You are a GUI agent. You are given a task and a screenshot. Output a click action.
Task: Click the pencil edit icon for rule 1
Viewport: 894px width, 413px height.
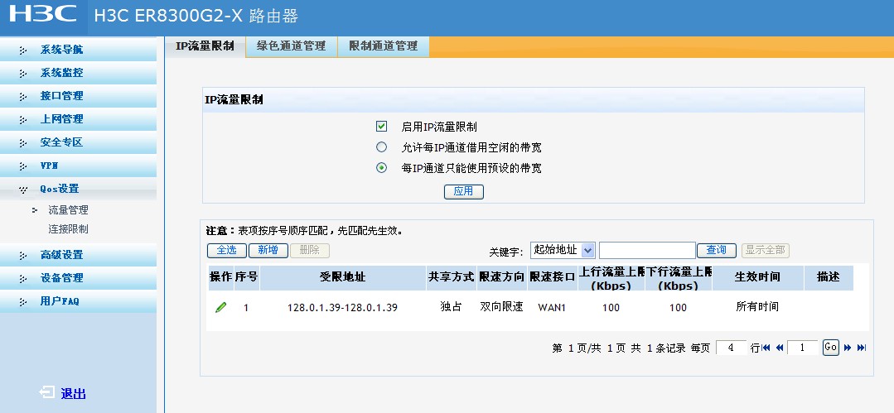[x=220, y=307]
